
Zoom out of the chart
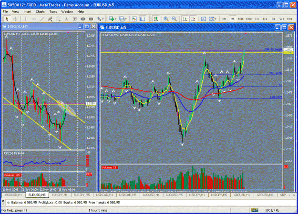pos(175,19)
